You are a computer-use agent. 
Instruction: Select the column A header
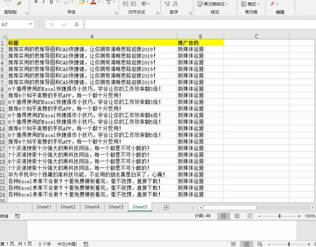click(92, 36)
